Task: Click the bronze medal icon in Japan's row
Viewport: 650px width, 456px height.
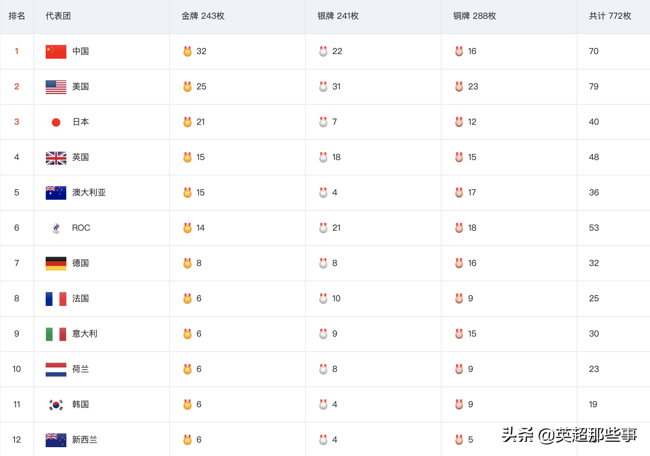Action: (459, 122)
